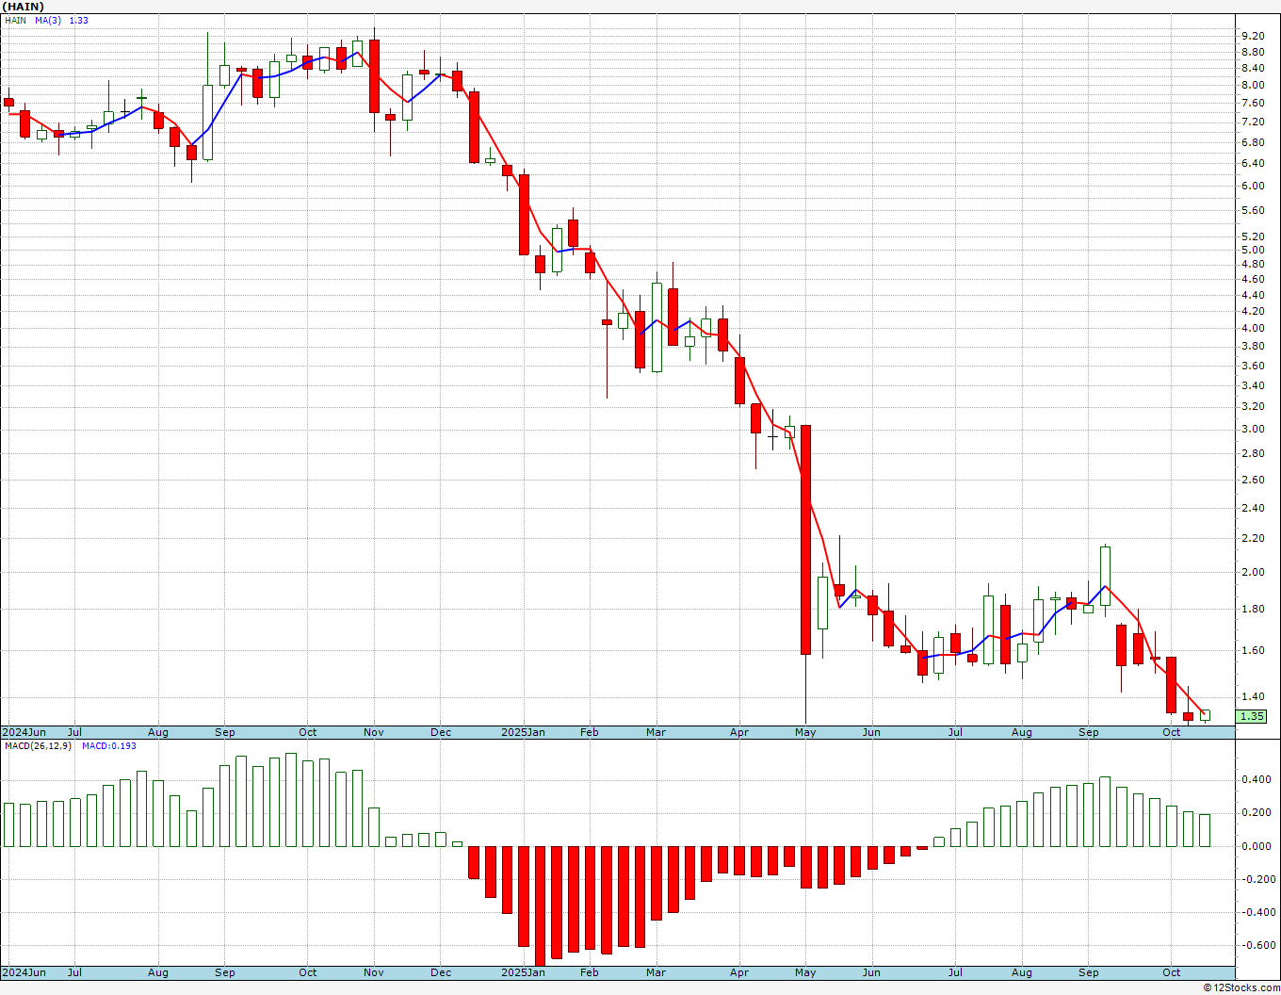Click Mar on the price chart time axis
The width and height of the screenshot is (1281, 995).
coord(657,732)
